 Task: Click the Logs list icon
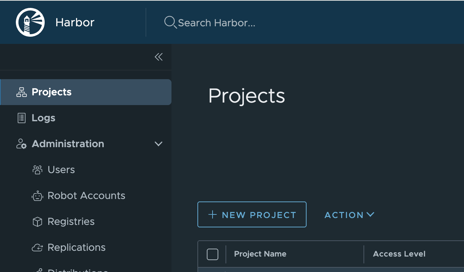tap(22, 118)
